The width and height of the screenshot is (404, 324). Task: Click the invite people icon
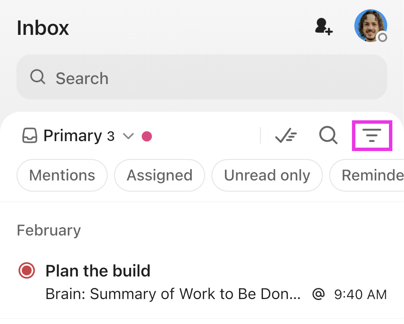pyautogui.click(x=324, y=27)
